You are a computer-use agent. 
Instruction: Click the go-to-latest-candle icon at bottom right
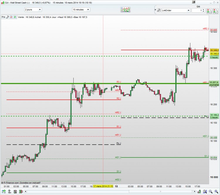[199, 191]
